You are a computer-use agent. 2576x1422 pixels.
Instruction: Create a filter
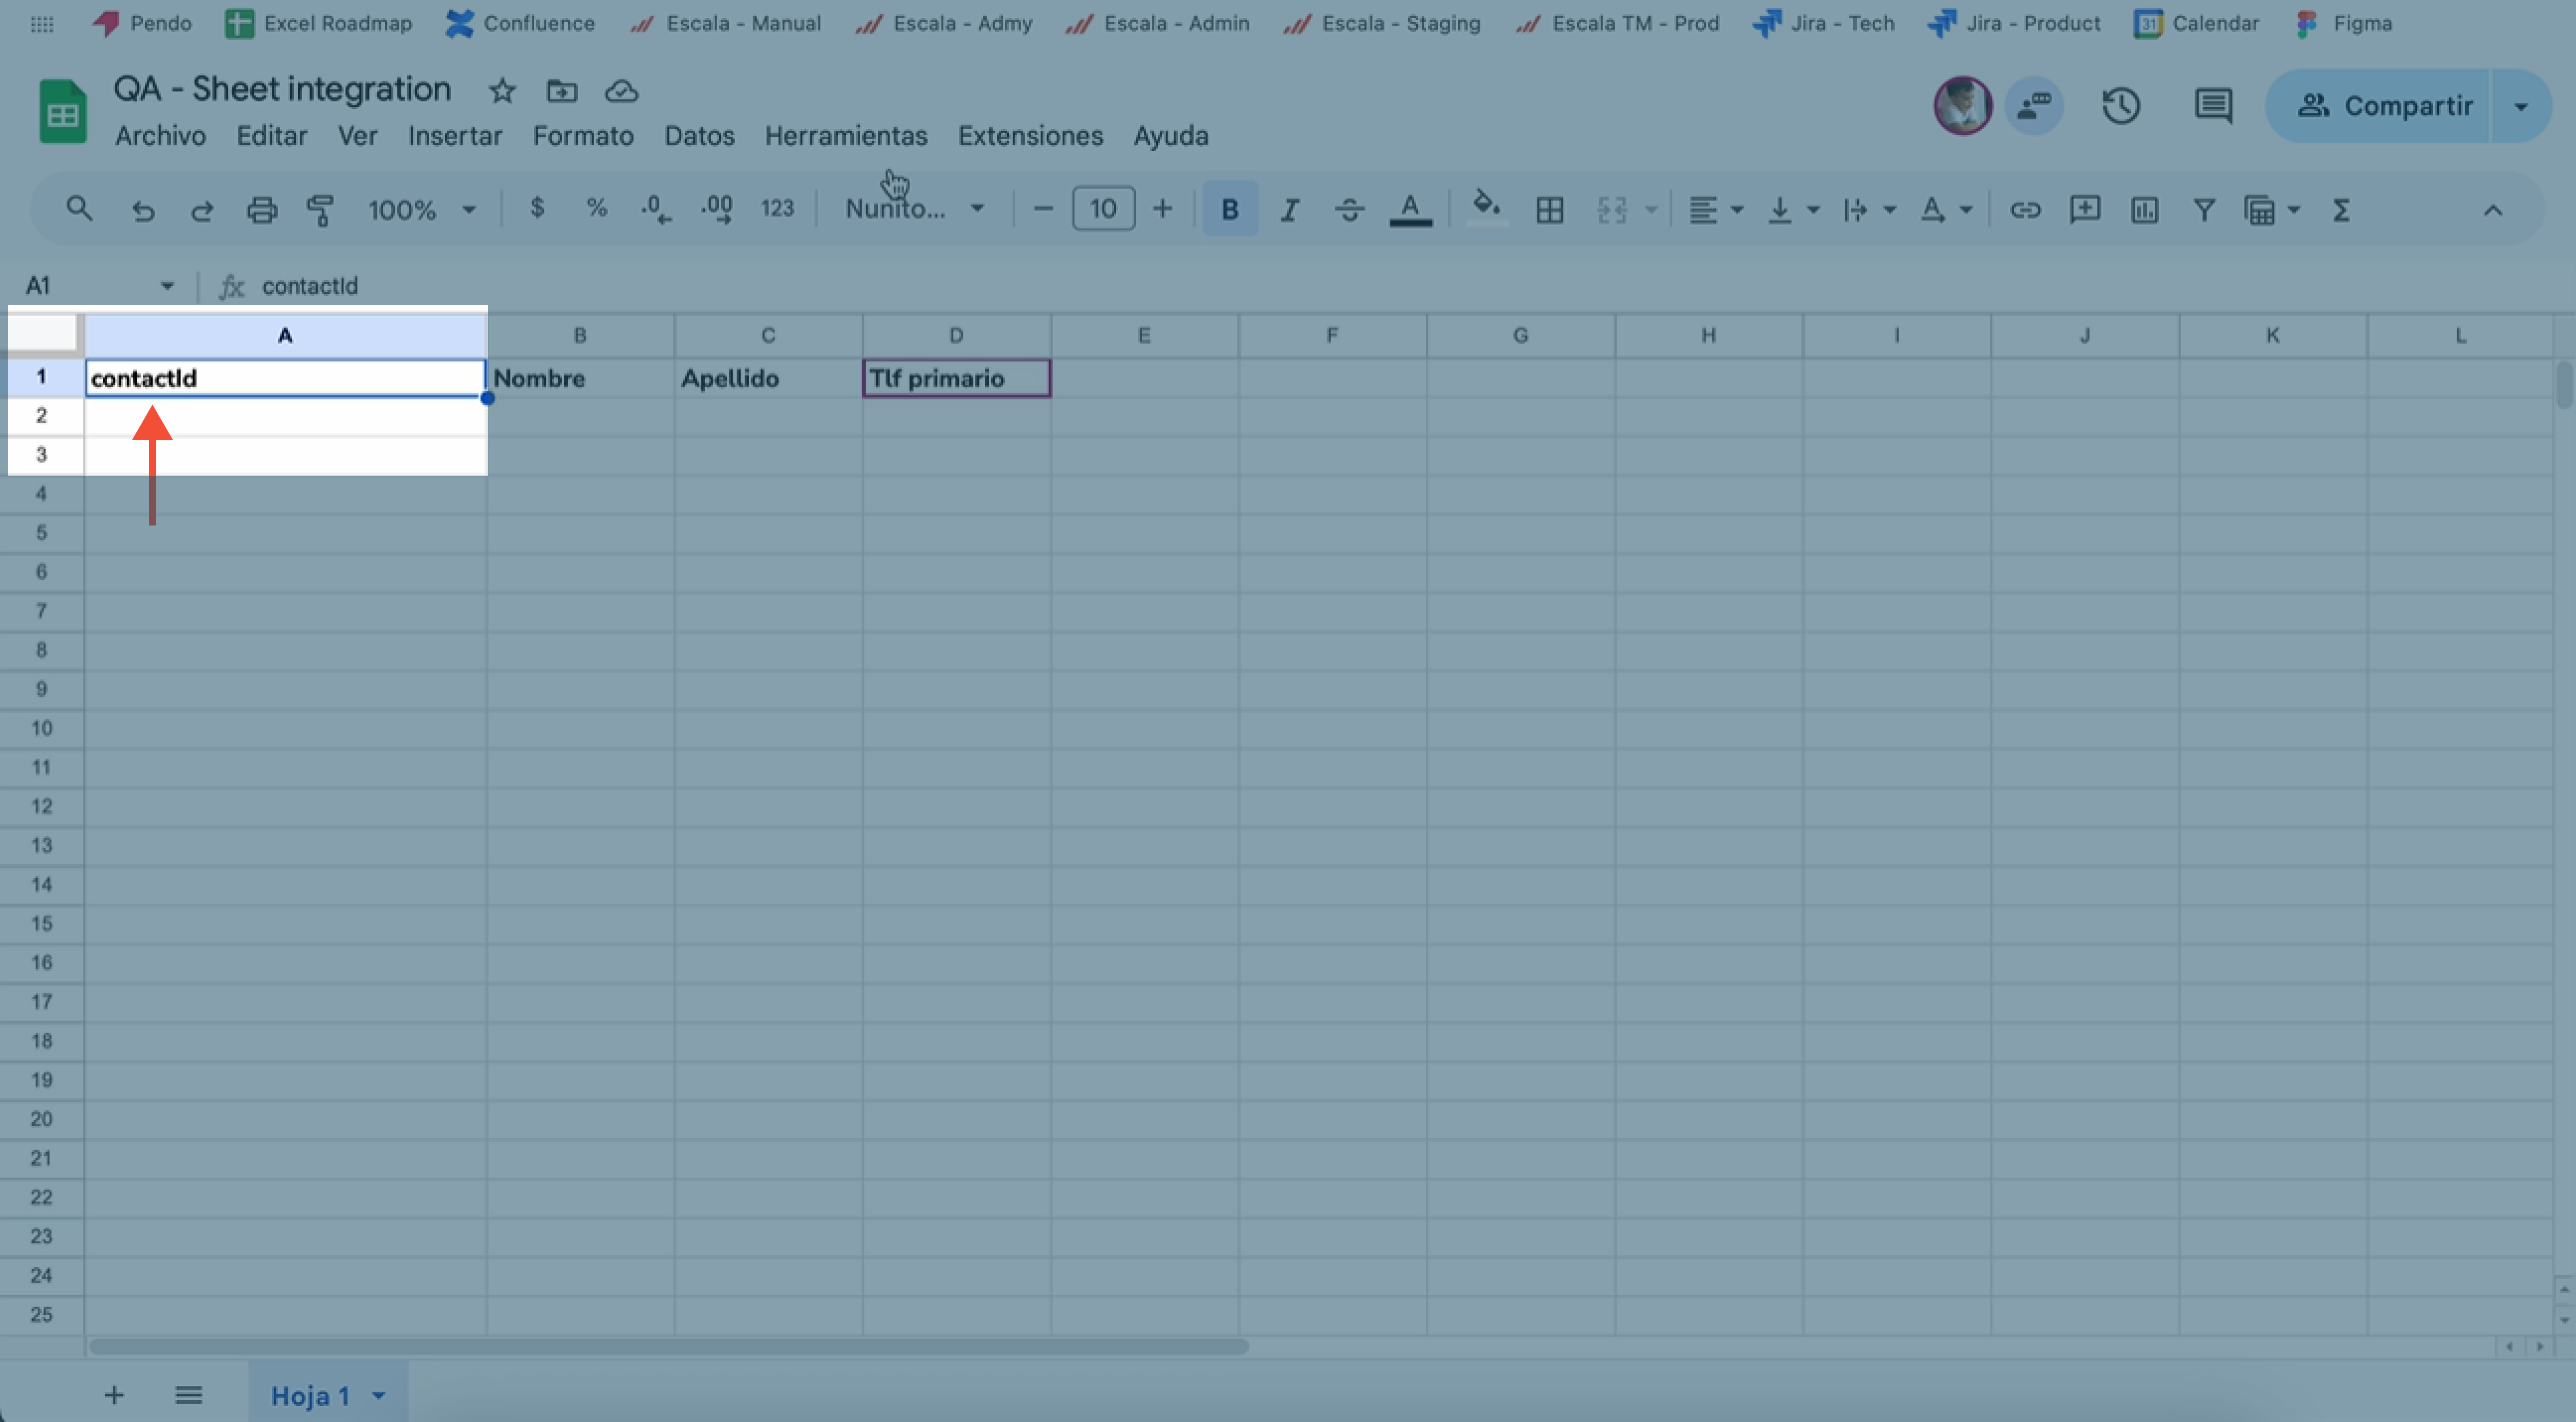(2203, 210)
